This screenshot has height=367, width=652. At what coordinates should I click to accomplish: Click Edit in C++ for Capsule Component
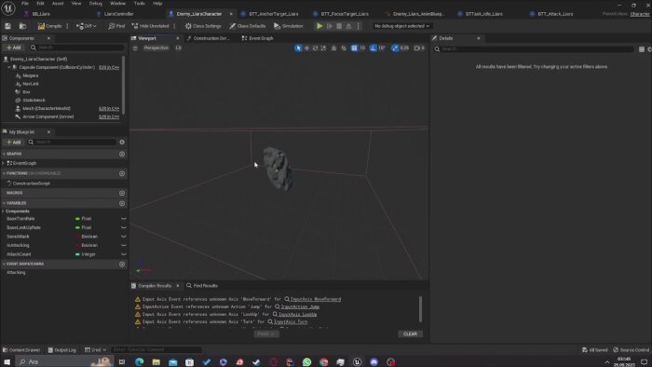tap(109, 67)
